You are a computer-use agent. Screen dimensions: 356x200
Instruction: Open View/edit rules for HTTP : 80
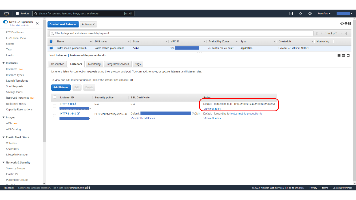click(212, 109)
